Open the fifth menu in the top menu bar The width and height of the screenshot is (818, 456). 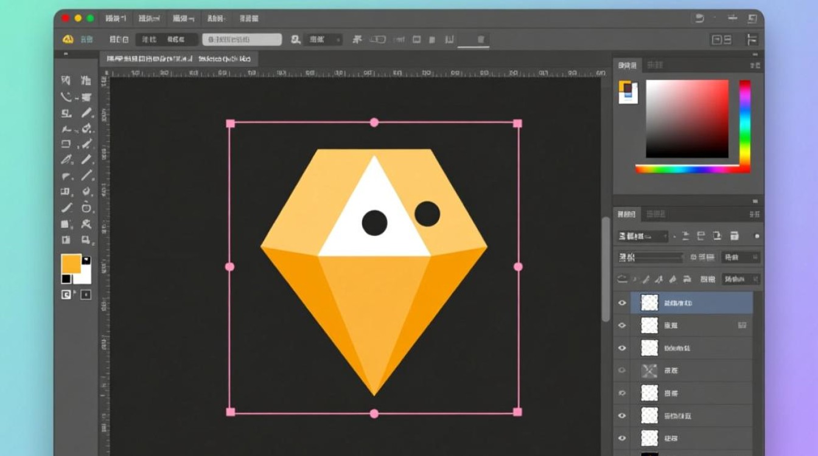point(248,18)
